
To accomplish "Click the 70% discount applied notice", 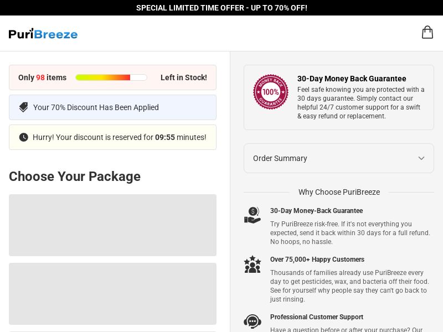I will pos(112,107).
